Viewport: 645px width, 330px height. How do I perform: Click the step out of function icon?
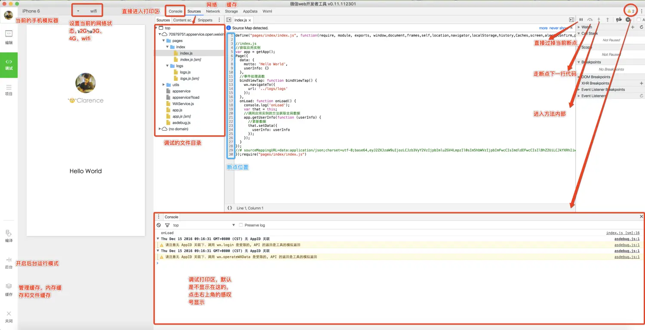(x=608, y=19)
